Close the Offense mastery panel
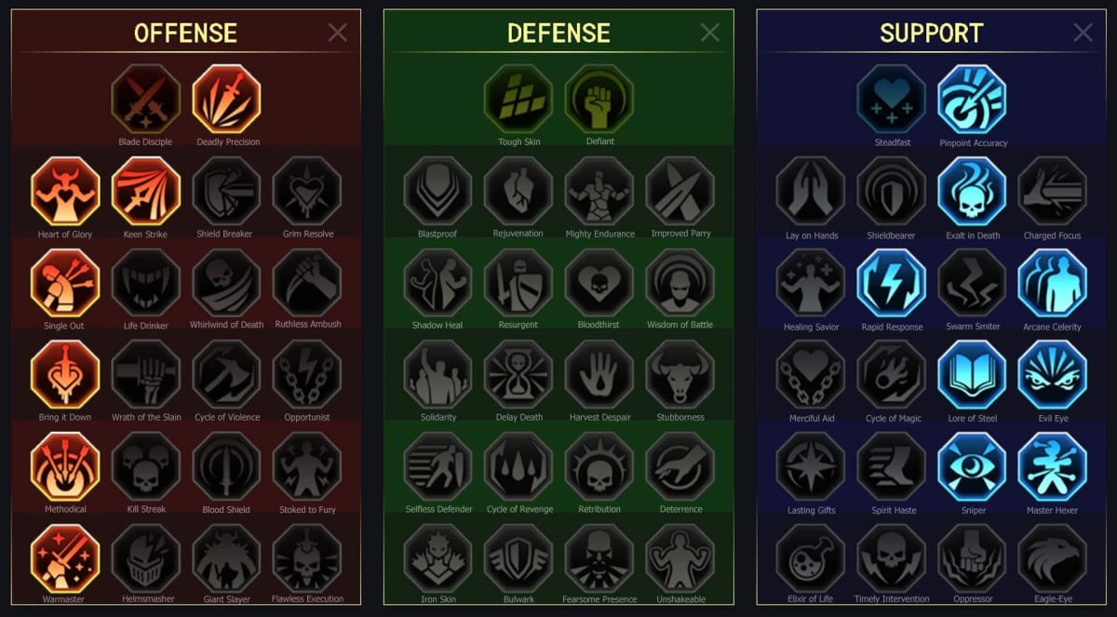The height and width of the screenshot is (617, 1117). (x=338, y=34)
